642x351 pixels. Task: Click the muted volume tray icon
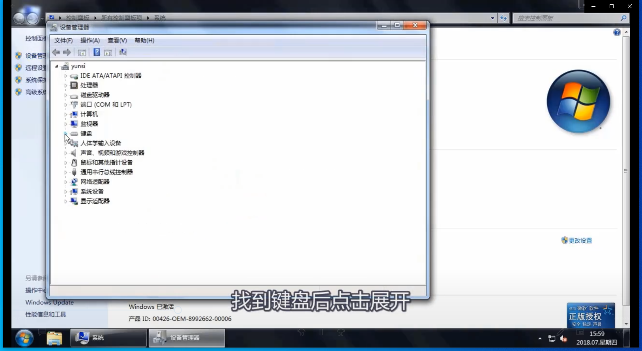pos(563,339)
